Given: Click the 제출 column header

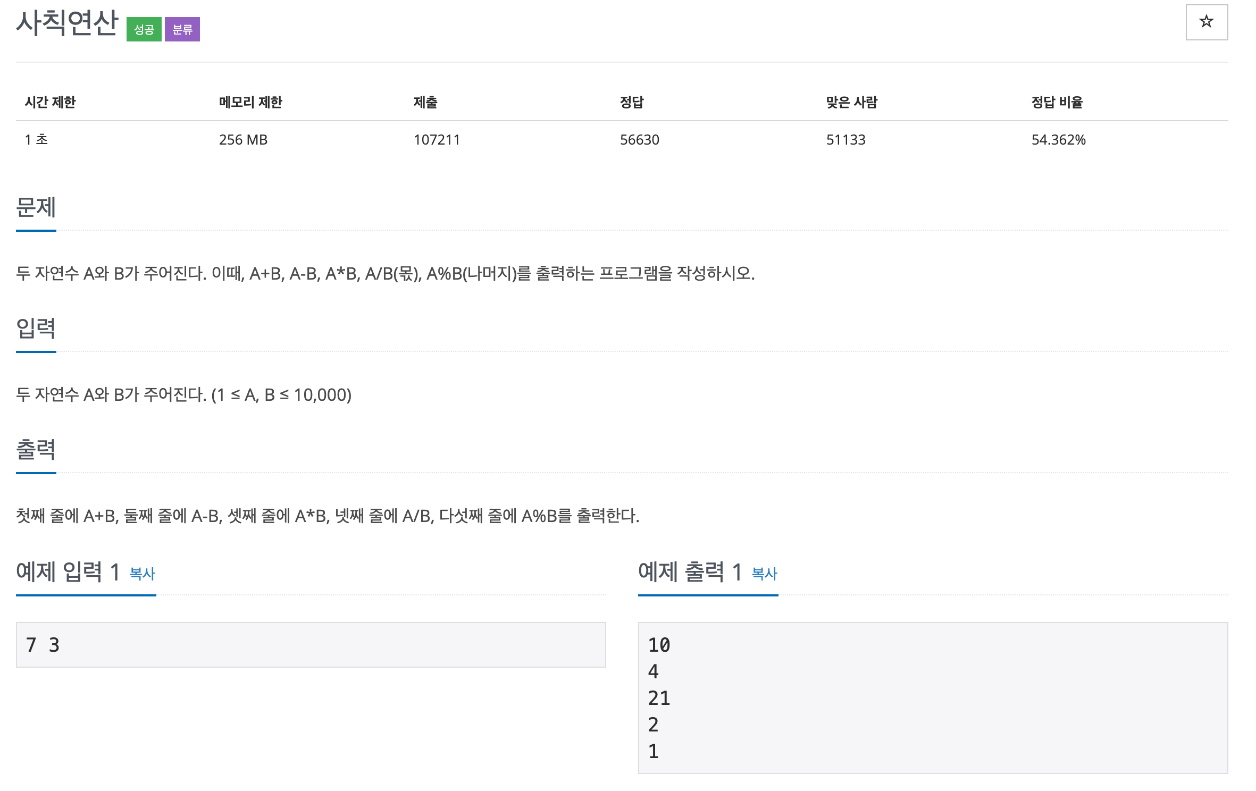Looking at the screenshot, I should (425, 103).
